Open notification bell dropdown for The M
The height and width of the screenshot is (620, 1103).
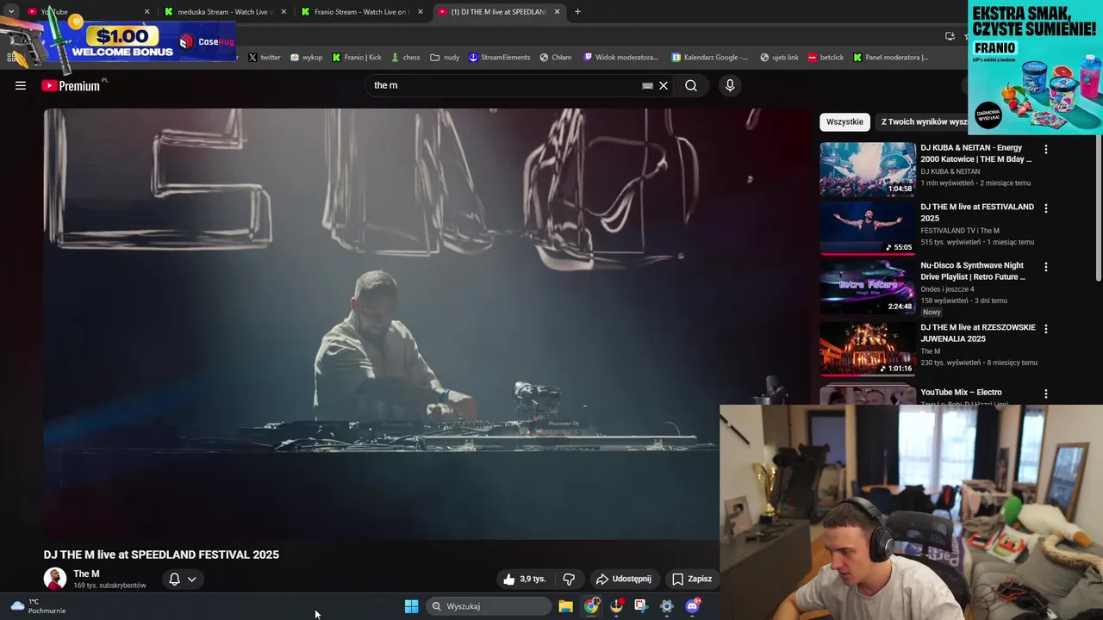point(183,579)
